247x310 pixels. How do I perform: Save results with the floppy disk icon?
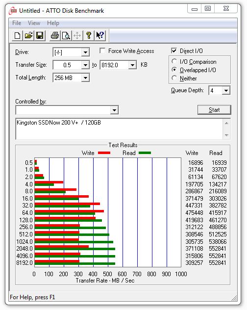(x=40, y=36)
